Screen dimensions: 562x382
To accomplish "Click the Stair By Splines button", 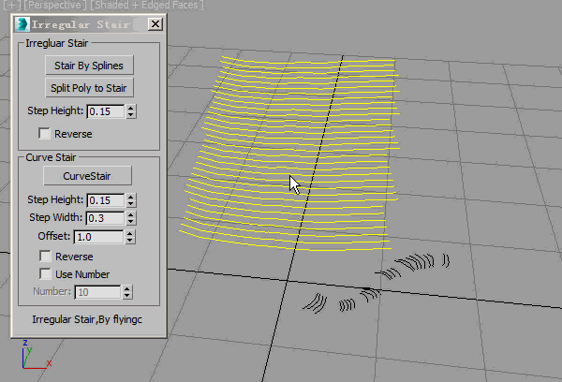I will (89, 66).
